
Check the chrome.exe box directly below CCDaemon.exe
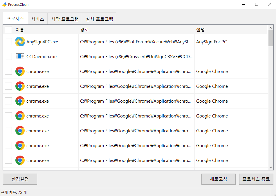click(x=8, y=72)
